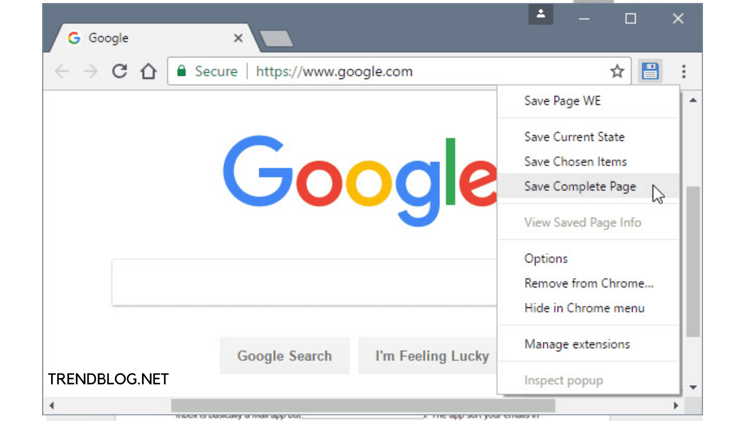Select Save Current State menu option
The width and height of the screenshot is (749, 421).
(574, 137)
